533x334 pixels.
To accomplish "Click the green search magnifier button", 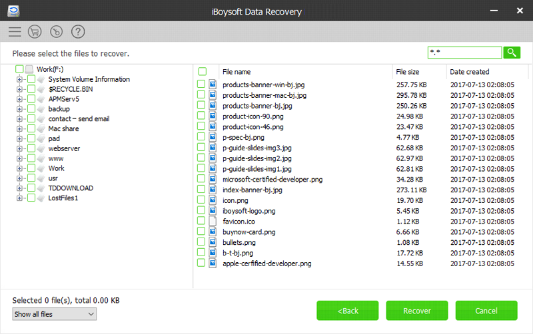I will pos(512,53).
